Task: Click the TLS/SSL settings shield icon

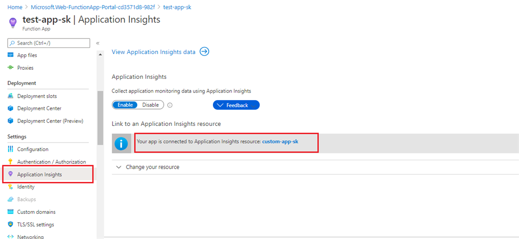Action: tap(10, 224)
